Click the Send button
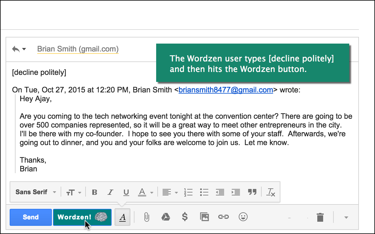375x234 pixels. tap(30, 217)
